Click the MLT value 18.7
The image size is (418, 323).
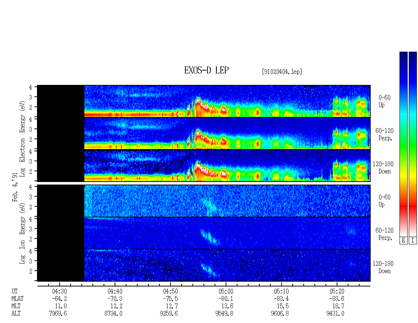(338, 306)
